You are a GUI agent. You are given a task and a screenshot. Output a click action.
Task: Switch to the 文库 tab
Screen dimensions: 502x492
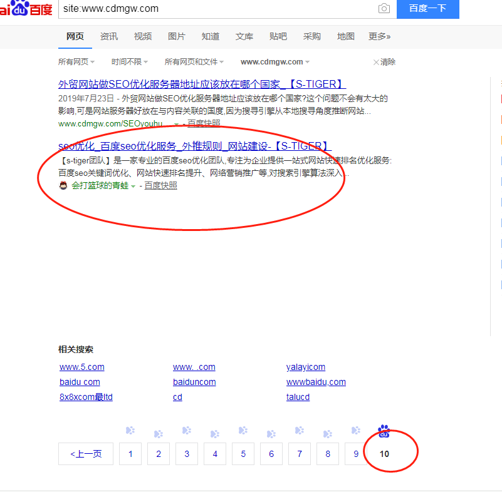[244, 36]
